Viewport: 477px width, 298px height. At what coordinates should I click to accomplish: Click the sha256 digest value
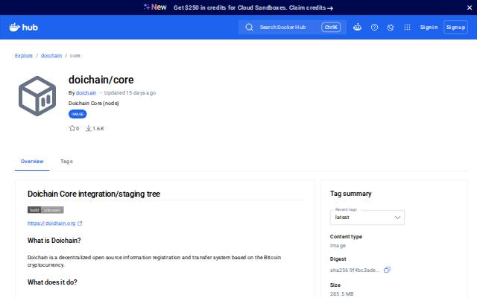(355, 270)
